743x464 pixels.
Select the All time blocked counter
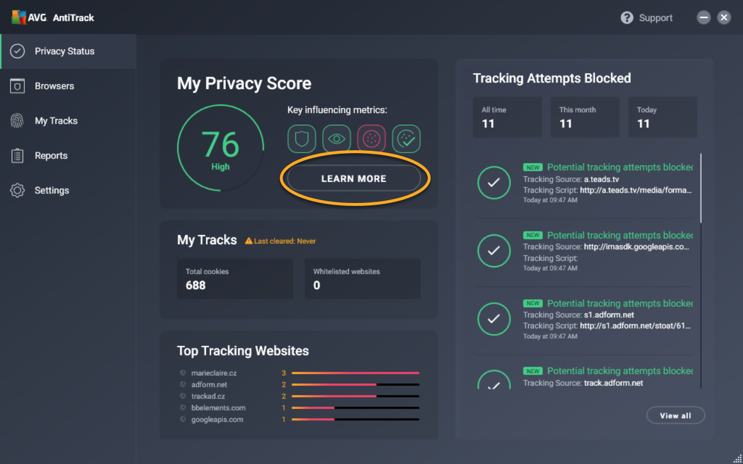pos(507,117)
